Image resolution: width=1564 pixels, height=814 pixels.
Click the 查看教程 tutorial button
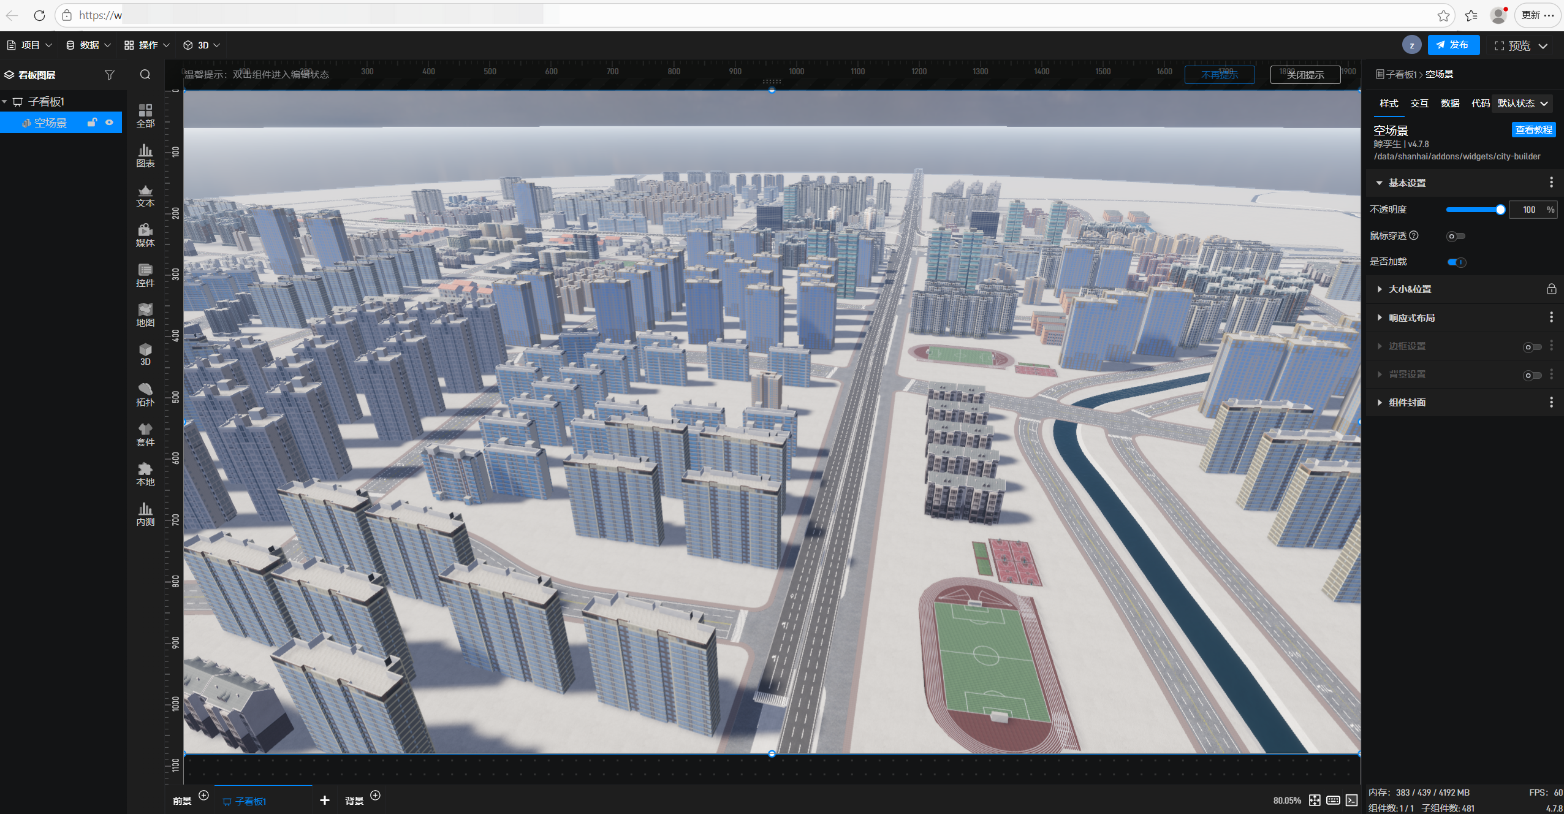click(x=1533, y=130)
